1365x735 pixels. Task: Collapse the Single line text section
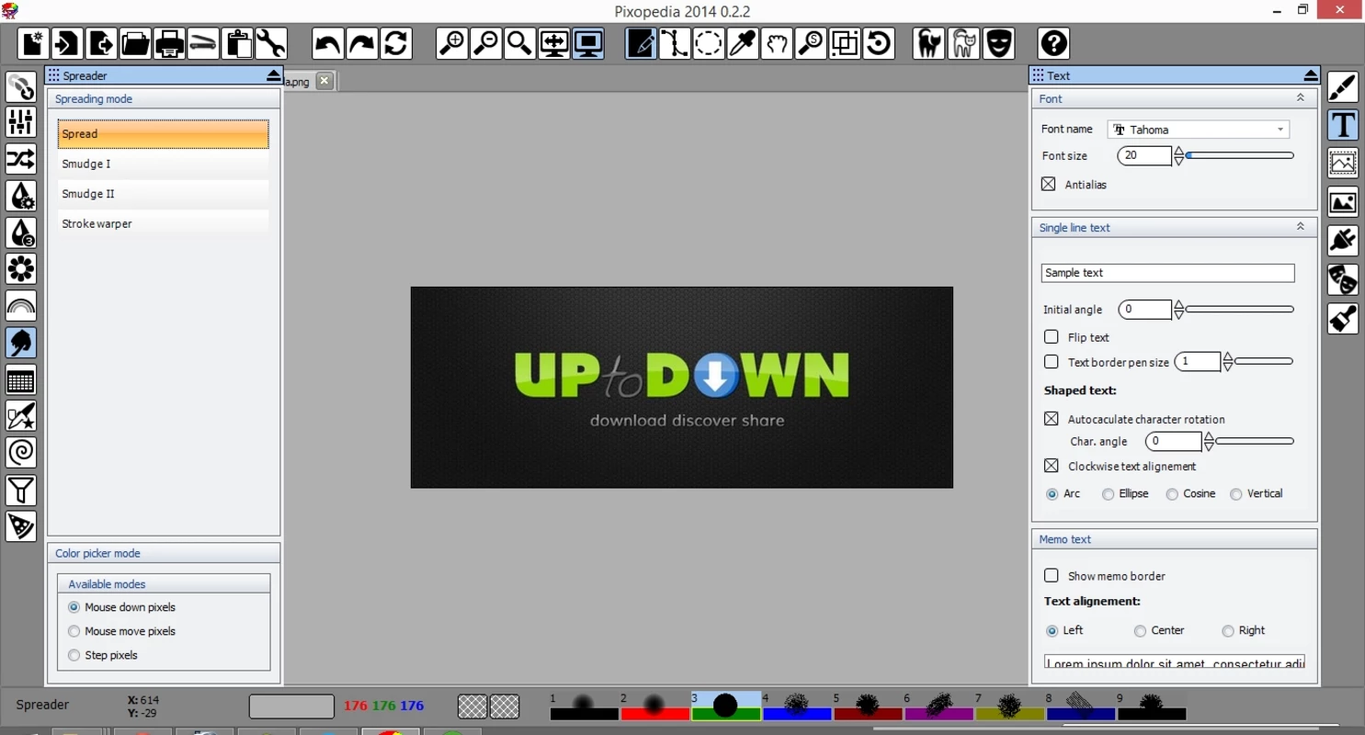(x=1301, y=227)
